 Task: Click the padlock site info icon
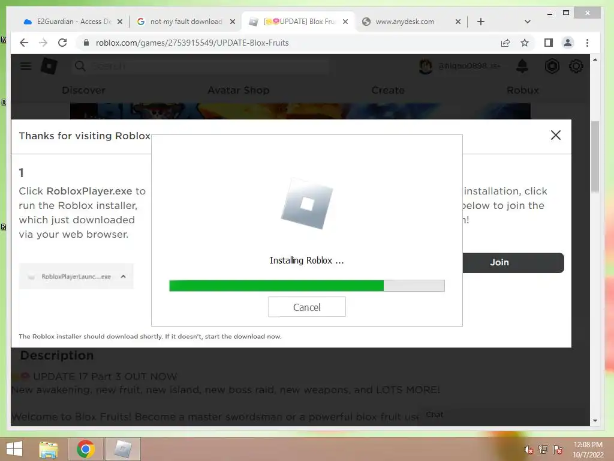pos(86,43)
